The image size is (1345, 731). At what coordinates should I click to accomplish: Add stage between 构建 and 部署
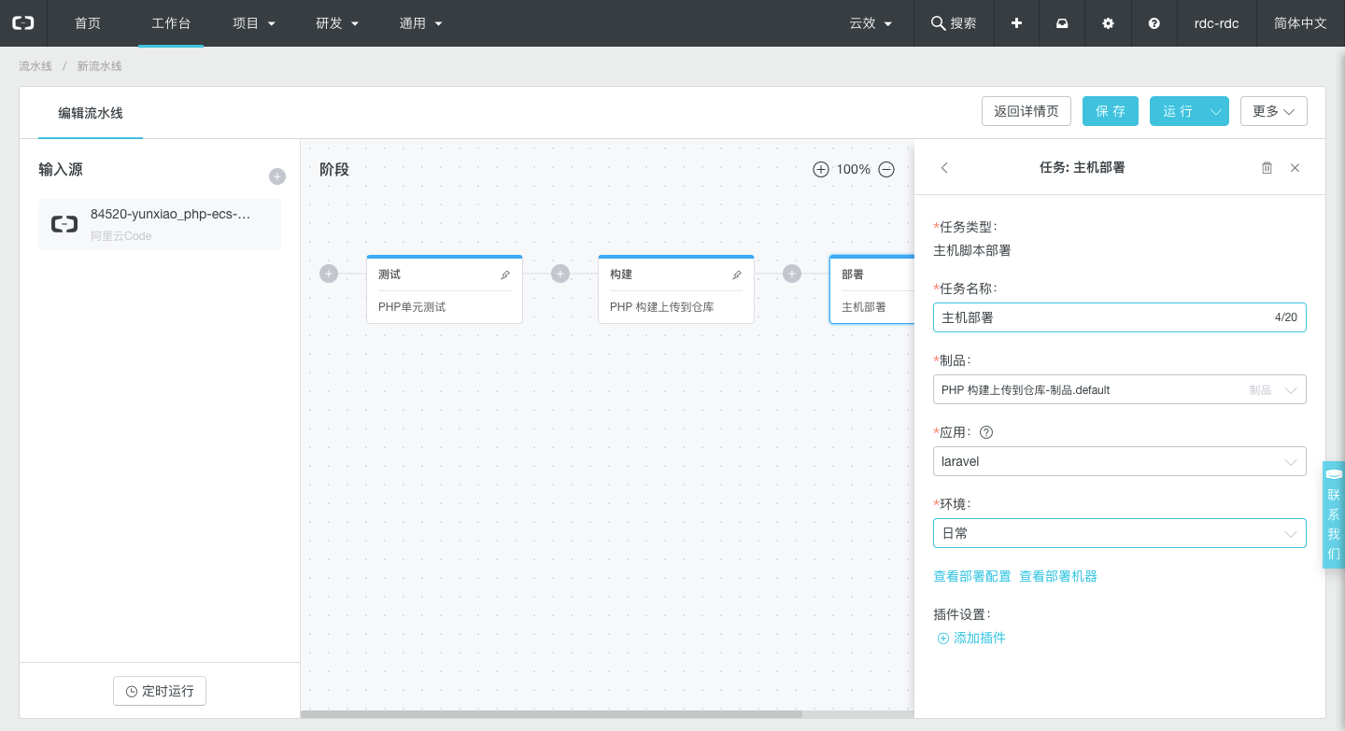[792, 274]
